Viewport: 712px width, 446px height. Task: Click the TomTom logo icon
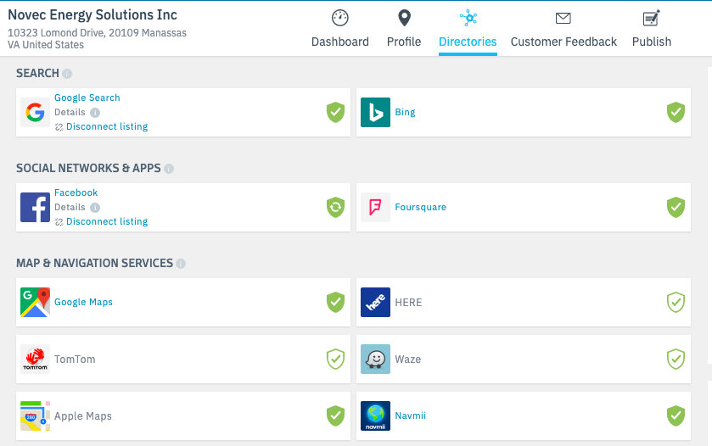(35, 360)
